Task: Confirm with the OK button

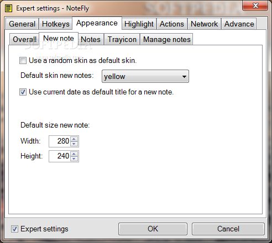Action: pyautogui.click(x=153, y=229)
